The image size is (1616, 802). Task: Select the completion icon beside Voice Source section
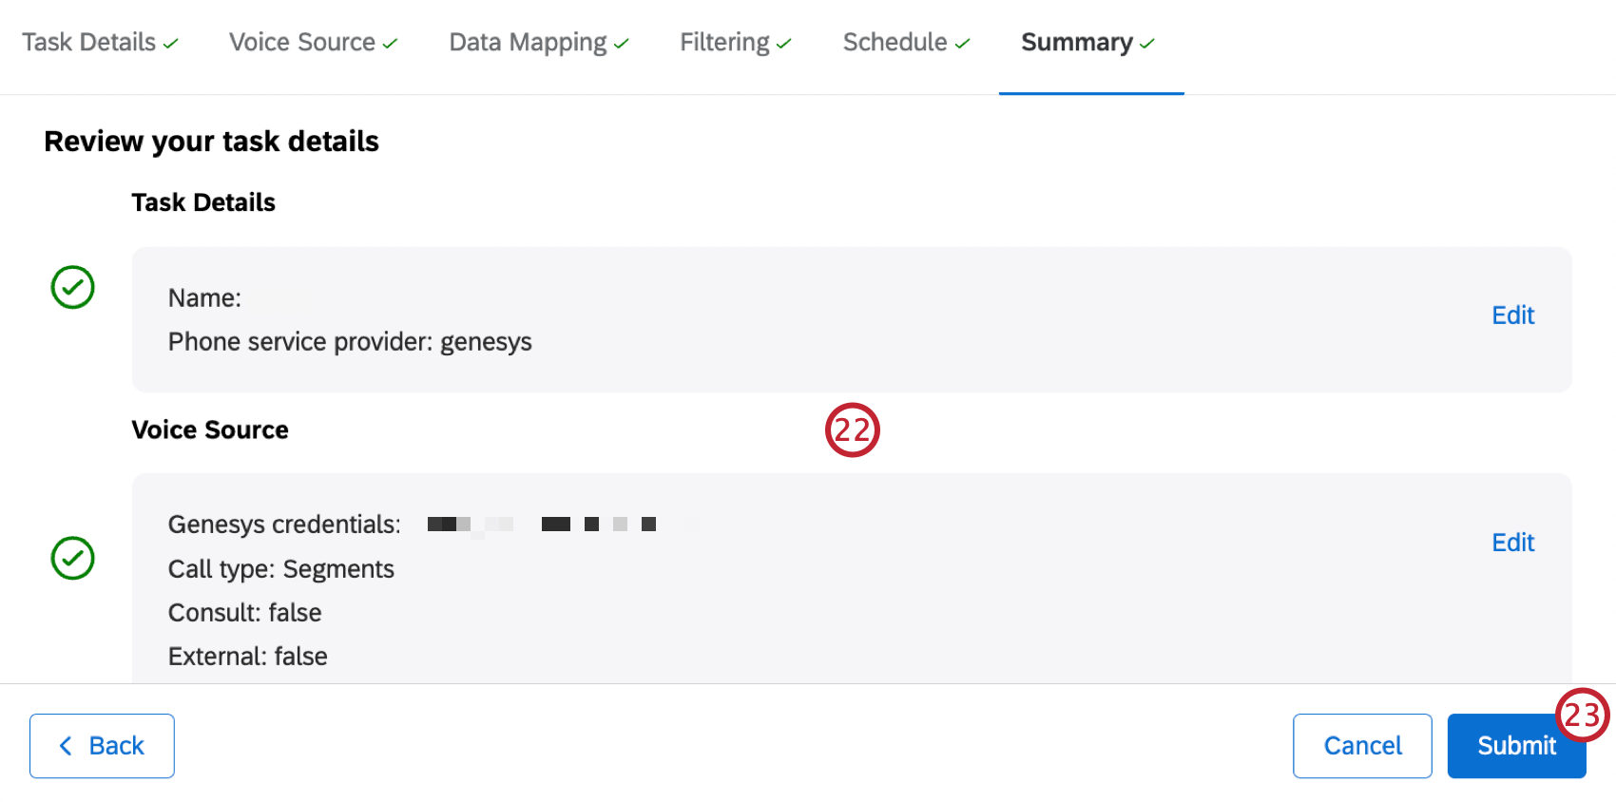point(72,559)
